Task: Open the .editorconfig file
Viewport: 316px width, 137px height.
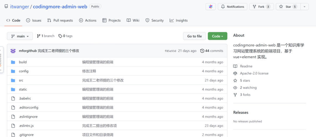Action: 29,107
